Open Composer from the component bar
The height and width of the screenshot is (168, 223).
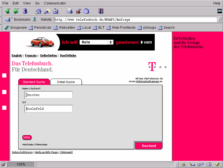point(217,164)
